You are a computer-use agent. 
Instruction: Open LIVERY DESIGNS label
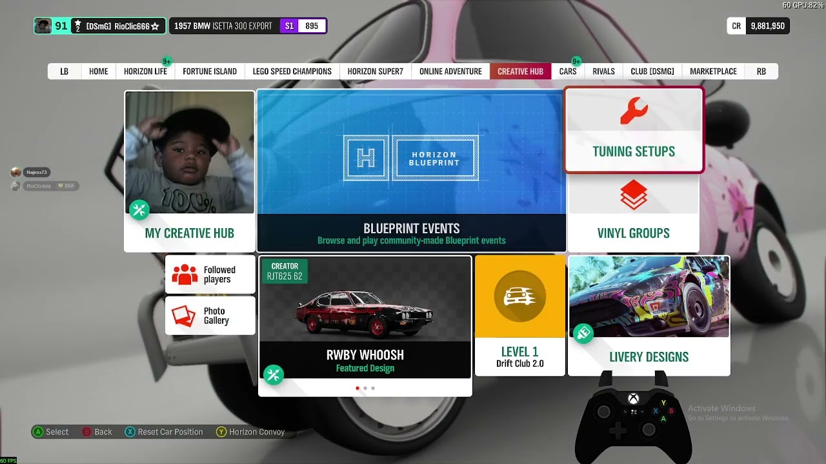(x=649, y=357)
